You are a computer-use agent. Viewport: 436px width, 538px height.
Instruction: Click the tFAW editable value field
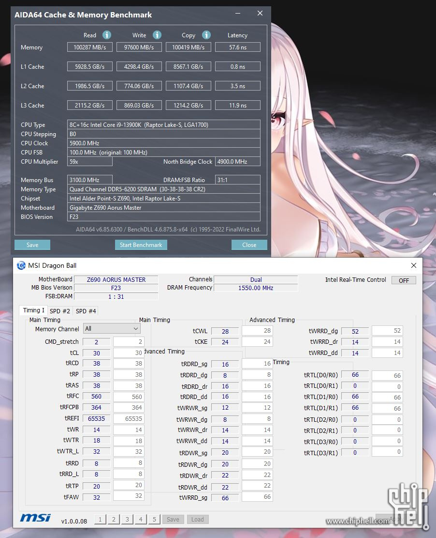[129, 495]
